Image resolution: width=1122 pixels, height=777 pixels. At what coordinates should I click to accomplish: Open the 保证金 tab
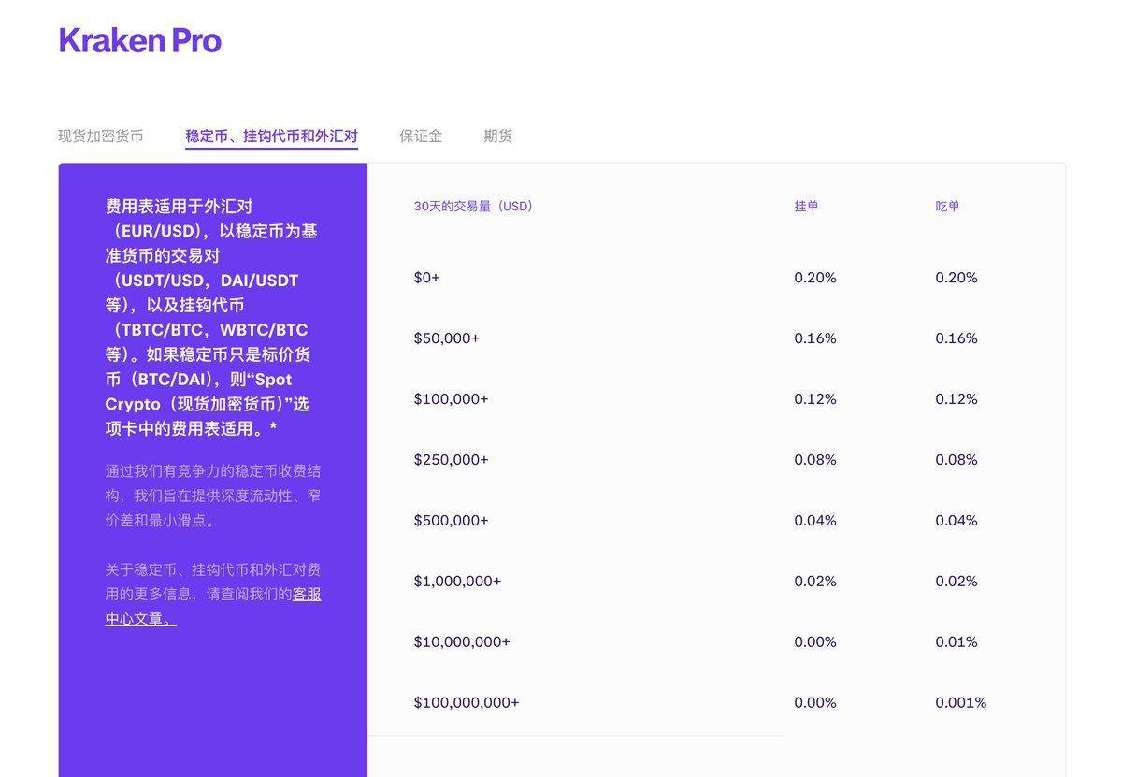coord(421,136)
